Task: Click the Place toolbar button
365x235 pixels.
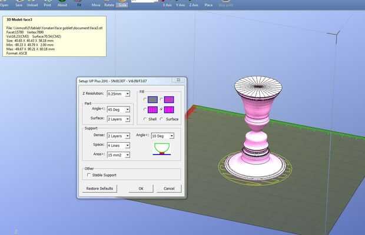Action: tap(208, 4)
